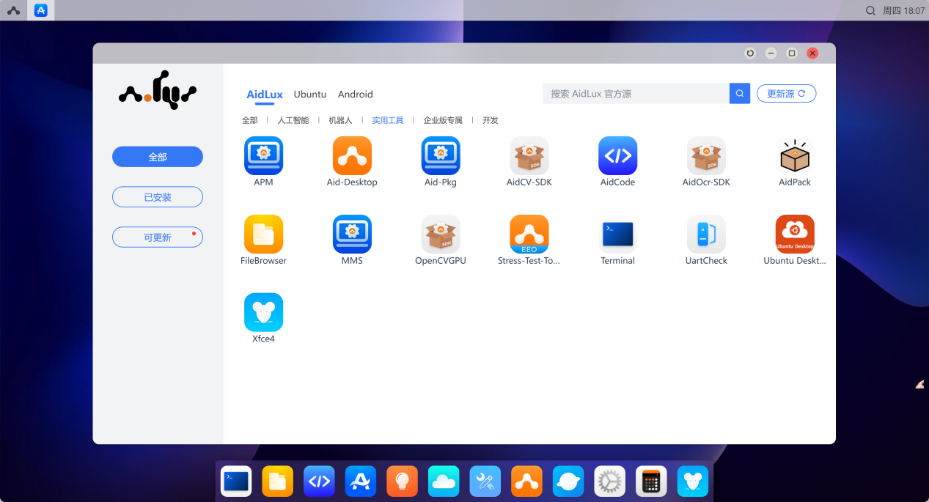
Task: Select the 开发 category filter
Action: point(491,120)
